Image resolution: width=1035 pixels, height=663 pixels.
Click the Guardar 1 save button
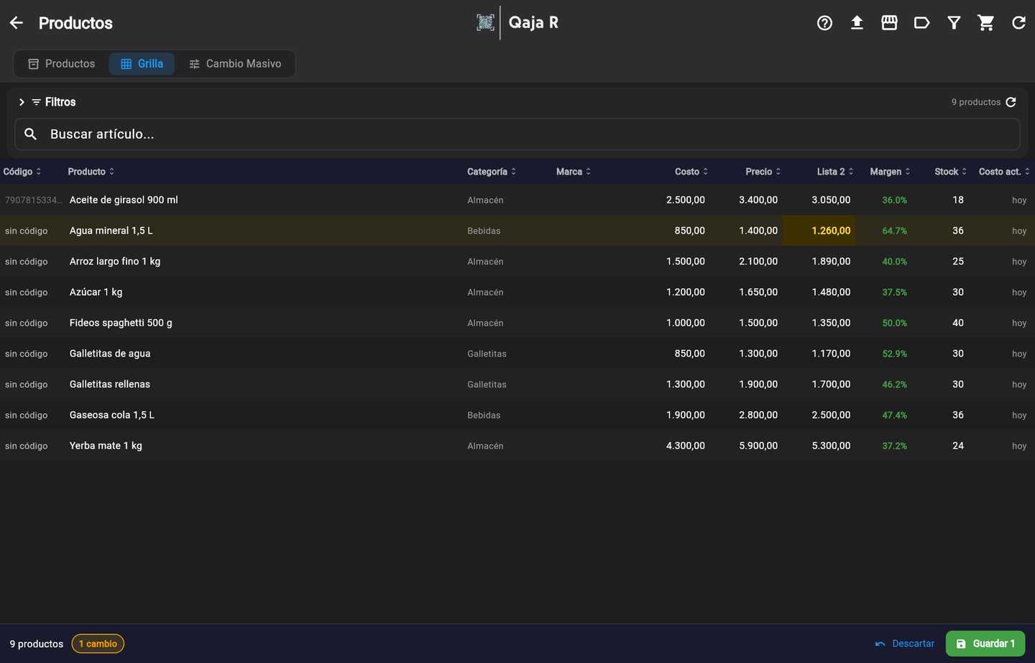pyautogui.click(x=985, y=644)
